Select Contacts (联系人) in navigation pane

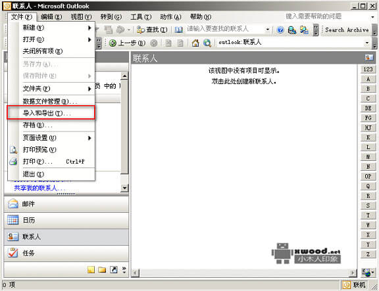pyautogui.click(x=66, y=236)
